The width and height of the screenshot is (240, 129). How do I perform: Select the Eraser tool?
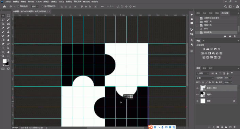(8, 36)
